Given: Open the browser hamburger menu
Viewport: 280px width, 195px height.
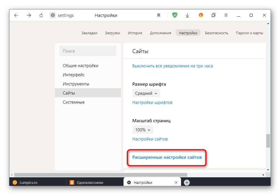Looking at the screenshot, I should pyautogui.click(x=226, y=15).
